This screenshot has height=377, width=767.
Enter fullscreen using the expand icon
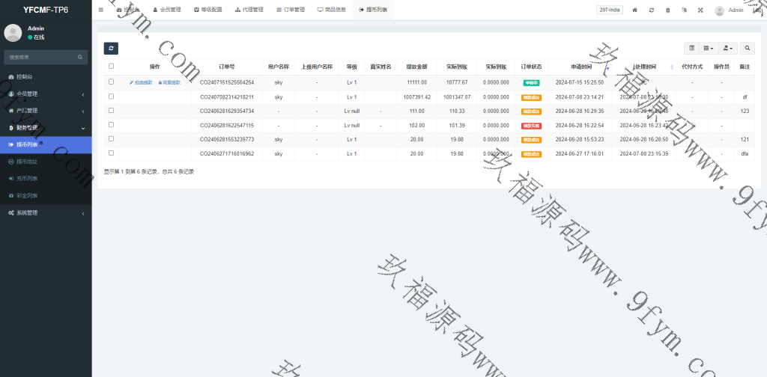tap(700, 10)
